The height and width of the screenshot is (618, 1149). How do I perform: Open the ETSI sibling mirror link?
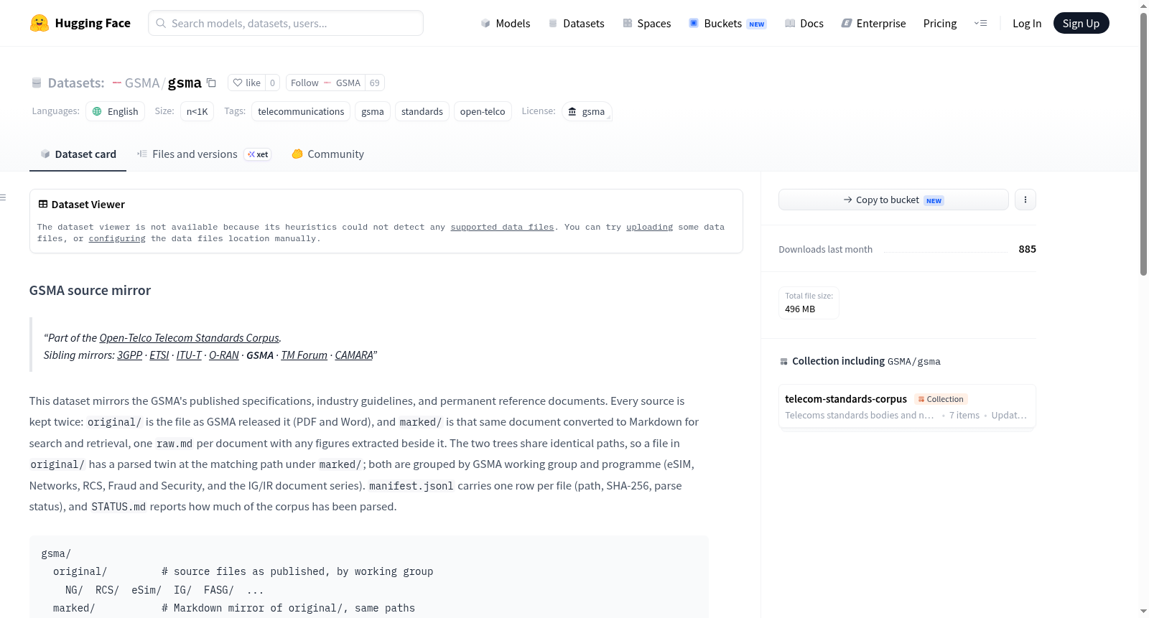coord(159,355)
